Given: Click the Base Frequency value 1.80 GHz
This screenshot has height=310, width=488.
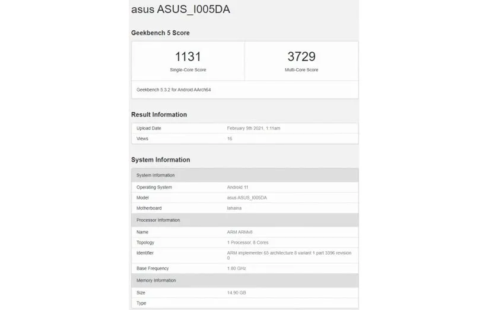Looking at the screenshot, I should click(x=238, y=268).
